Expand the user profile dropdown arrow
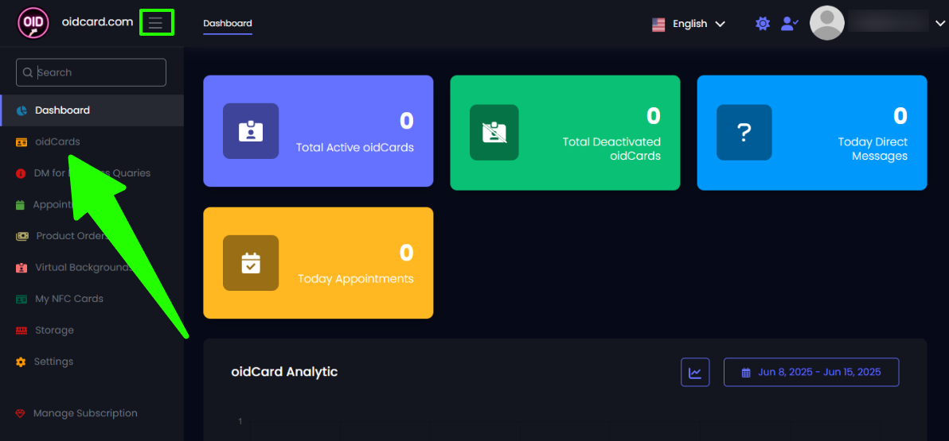 pos(940,24)
